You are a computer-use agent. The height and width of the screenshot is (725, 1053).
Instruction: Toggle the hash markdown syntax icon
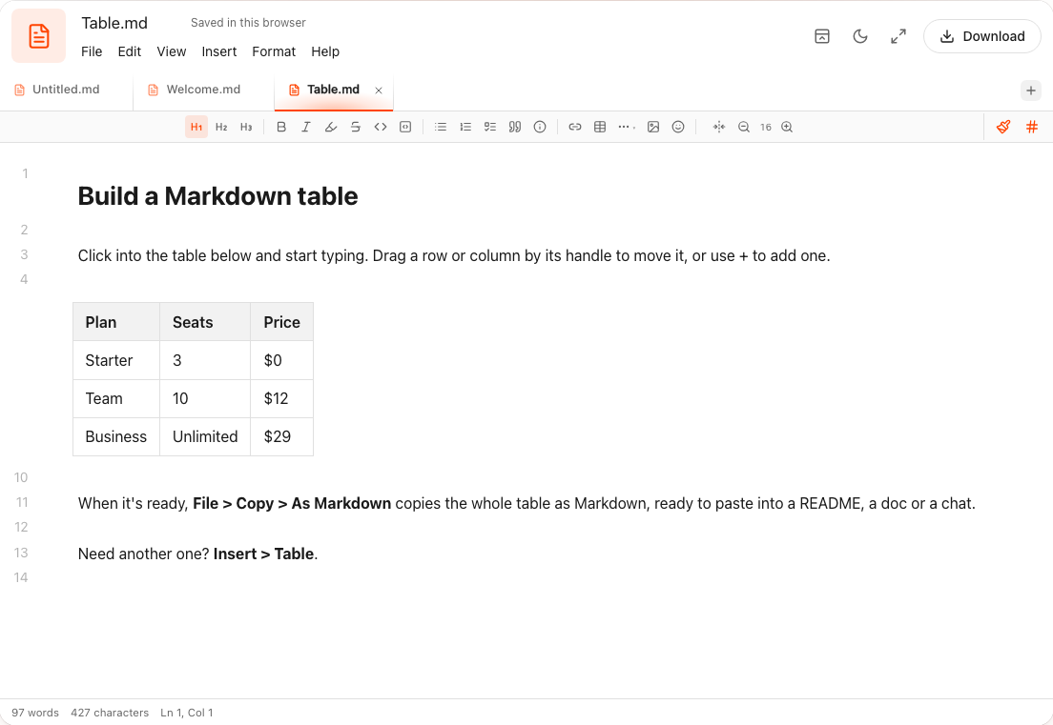click(1032, 127)
